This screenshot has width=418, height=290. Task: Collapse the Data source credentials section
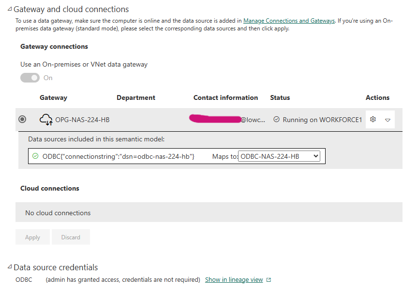tap(10, 267)
